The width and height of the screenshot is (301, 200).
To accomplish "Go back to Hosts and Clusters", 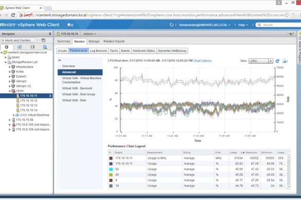I will coord(17,41).
